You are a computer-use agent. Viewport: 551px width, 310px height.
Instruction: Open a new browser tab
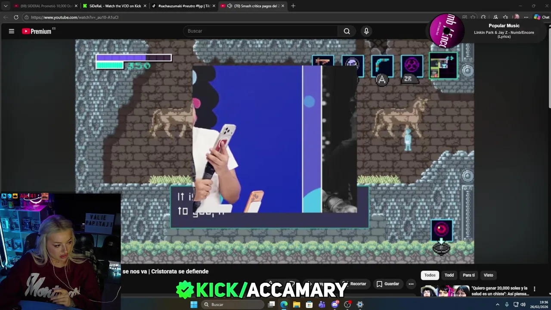click(x=293, y=6)
